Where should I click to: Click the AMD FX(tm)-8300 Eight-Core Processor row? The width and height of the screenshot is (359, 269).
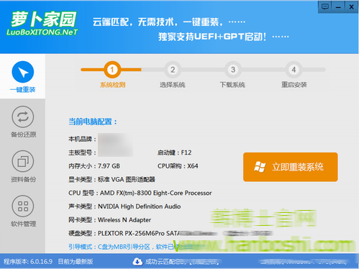(140, 193)
